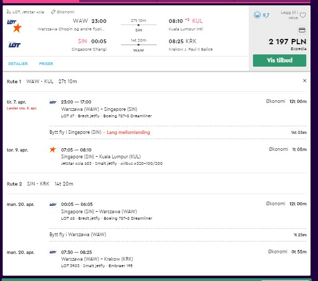Screen dimensions: 318x281
Task: Click the Lang mellomlanding warning text
Action: 128,132
